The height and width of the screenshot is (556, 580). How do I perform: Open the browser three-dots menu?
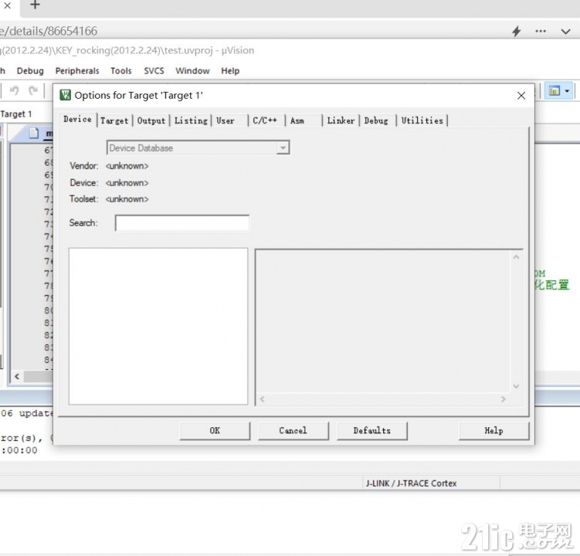click(x=541, y=31)
